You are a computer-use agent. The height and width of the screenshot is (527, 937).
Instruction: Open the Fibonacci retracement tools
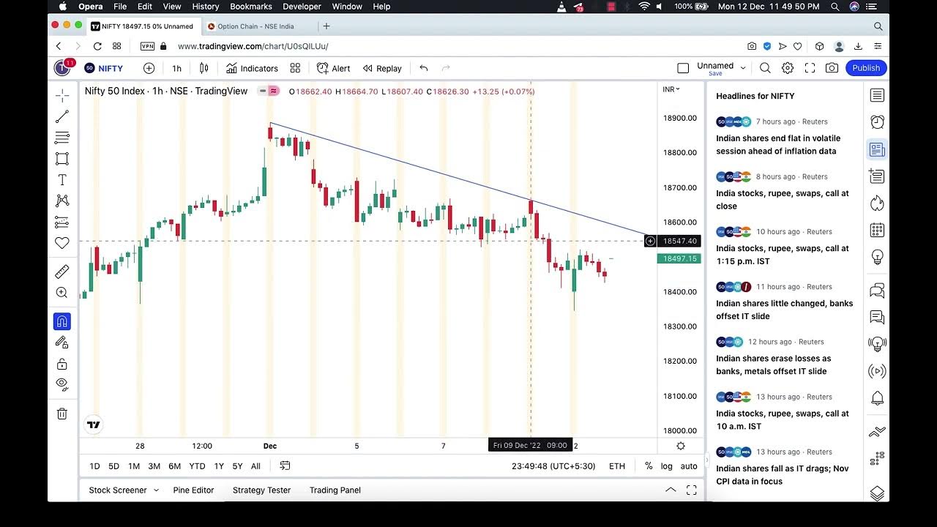(62, 138)
